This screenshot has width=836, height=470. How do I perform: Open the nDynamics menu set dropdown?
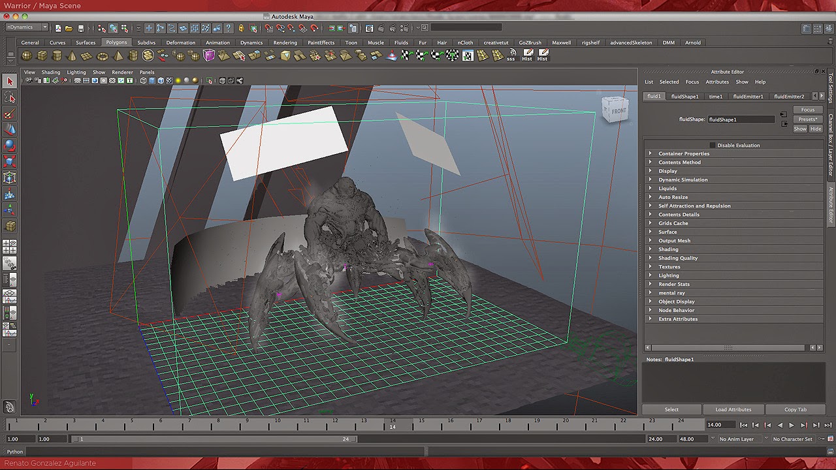click(x=27, y=27)
